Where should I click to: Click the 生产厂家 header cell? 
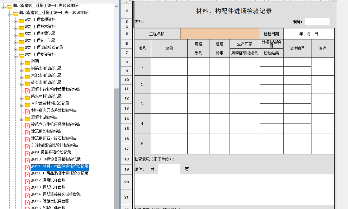tap(245, 44)
